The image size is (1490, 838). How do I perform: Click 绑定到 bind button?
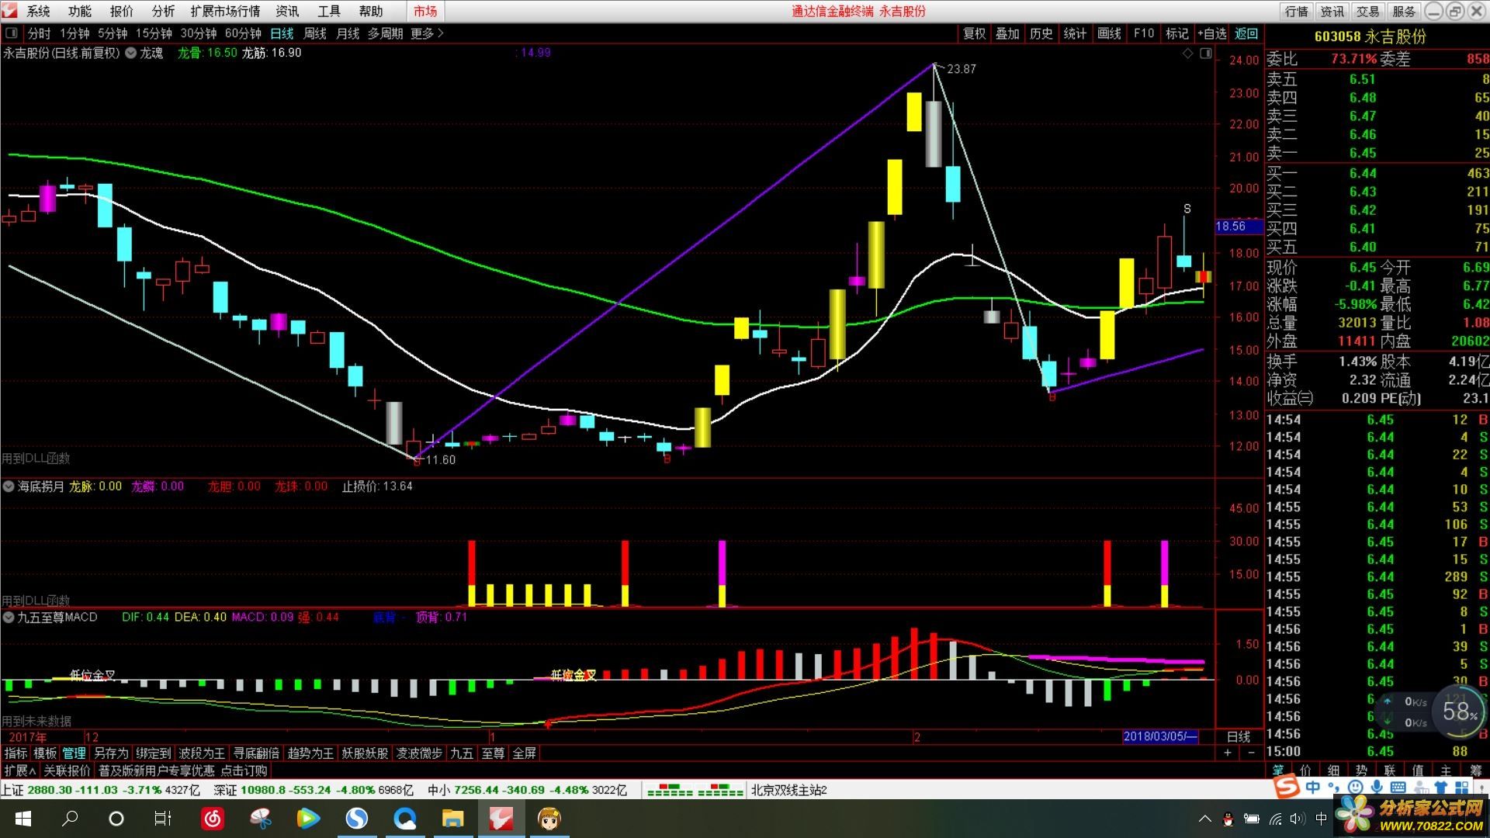153,753
